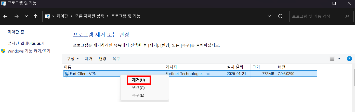Open the view options dropdown arrow
This screenshot has height=112, width=355.
coord(339,59)
